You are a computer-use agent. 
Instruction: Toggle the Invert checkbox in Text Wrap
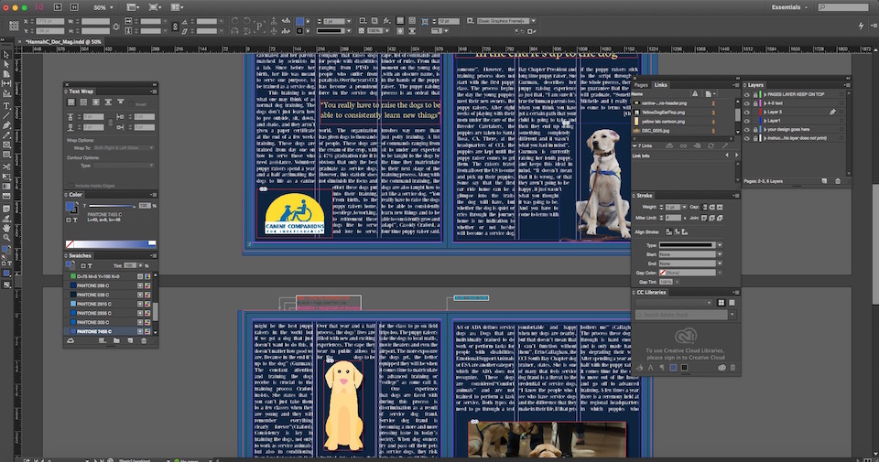pyautogui.click(x=131, y=104)
